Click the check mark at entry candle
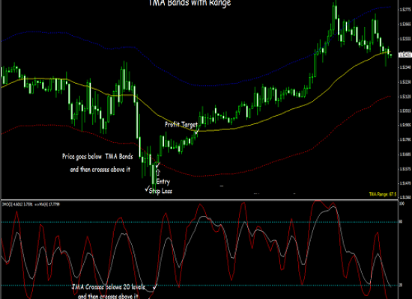This screenshot has width=412, height=299. tap(157, 165)
